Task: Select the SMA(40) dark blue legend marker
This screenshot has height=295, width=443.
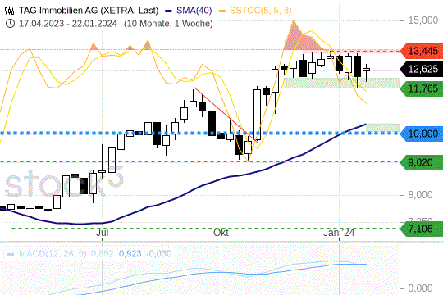Action: pyautogui.click(x=169, y=11)
